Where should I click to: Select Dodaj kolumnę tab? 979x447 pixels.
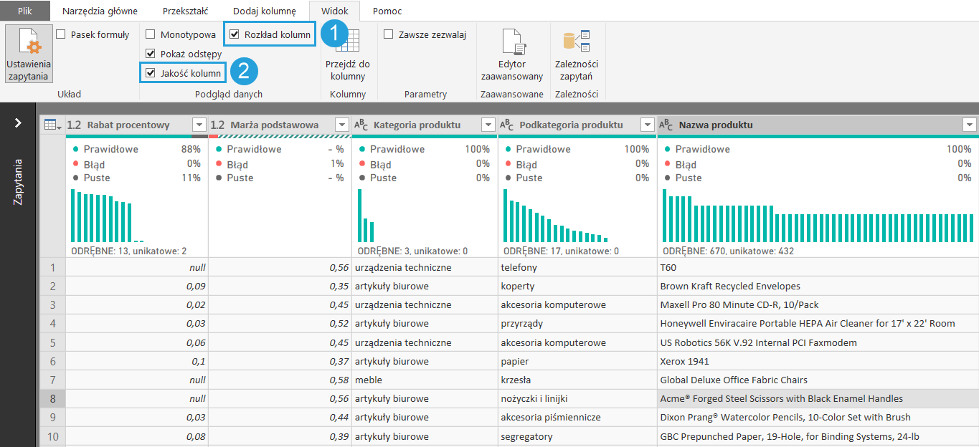(264, 11)
